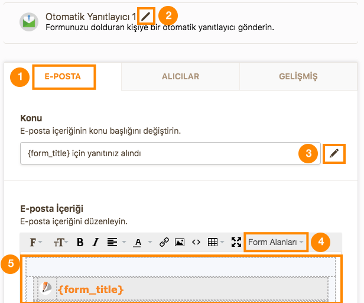The image size is (364, 303).
Task: Switch to the GELİŞMİŞ tab
Action: [298, 76]
